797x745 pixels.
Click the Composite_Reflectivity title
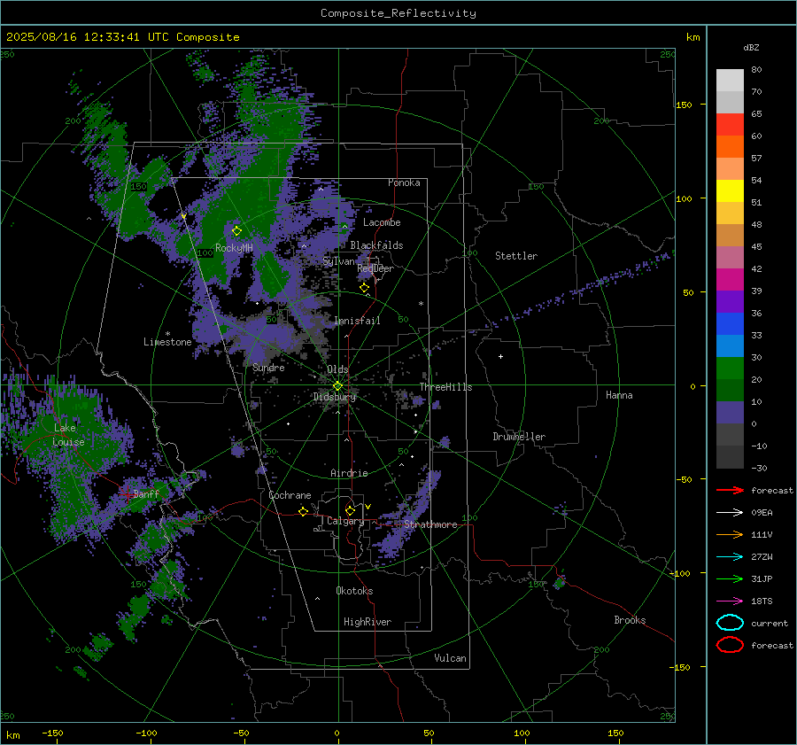[x=398, y=13]
